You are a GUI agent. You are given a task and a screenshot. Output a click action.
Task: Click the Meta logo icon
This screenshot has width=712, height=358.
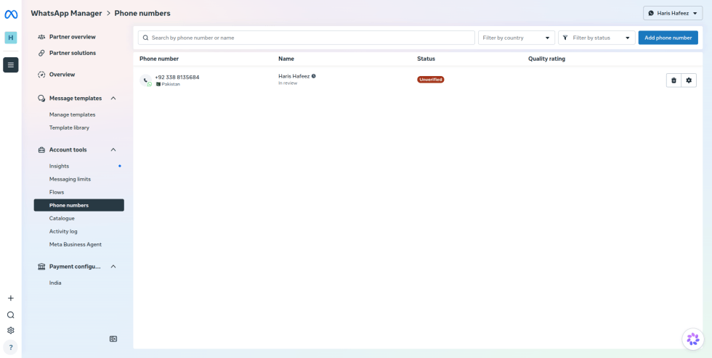click(x=11, y=14)
